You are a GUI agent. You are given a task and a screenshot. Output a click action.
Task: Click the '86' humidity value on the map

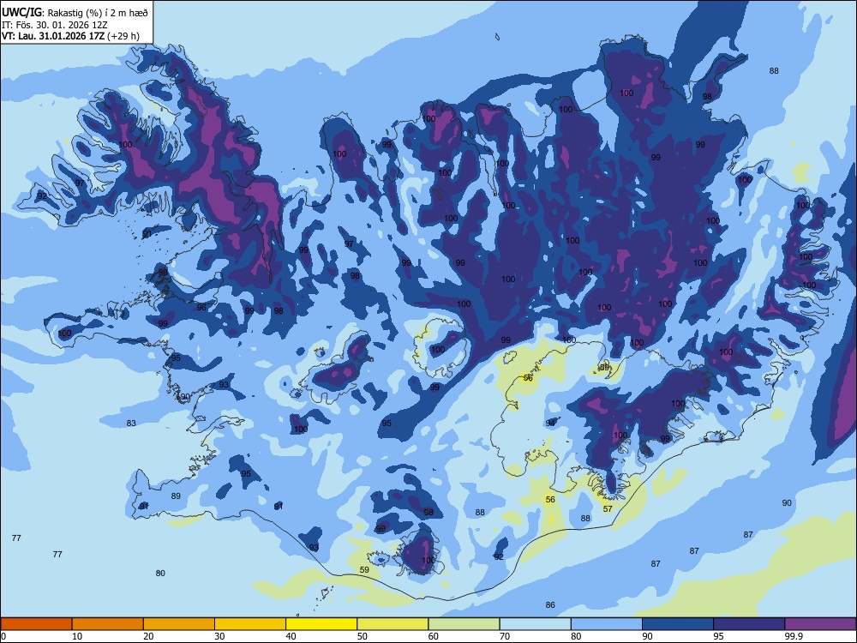(x=550, y=604)
